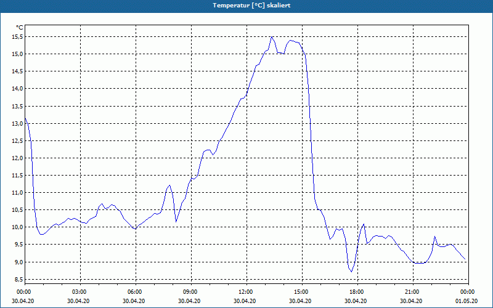This screenshot has height=308, width=493.
Task: Click the date '30.04.20' below 21:00
Action: point(410,301)
